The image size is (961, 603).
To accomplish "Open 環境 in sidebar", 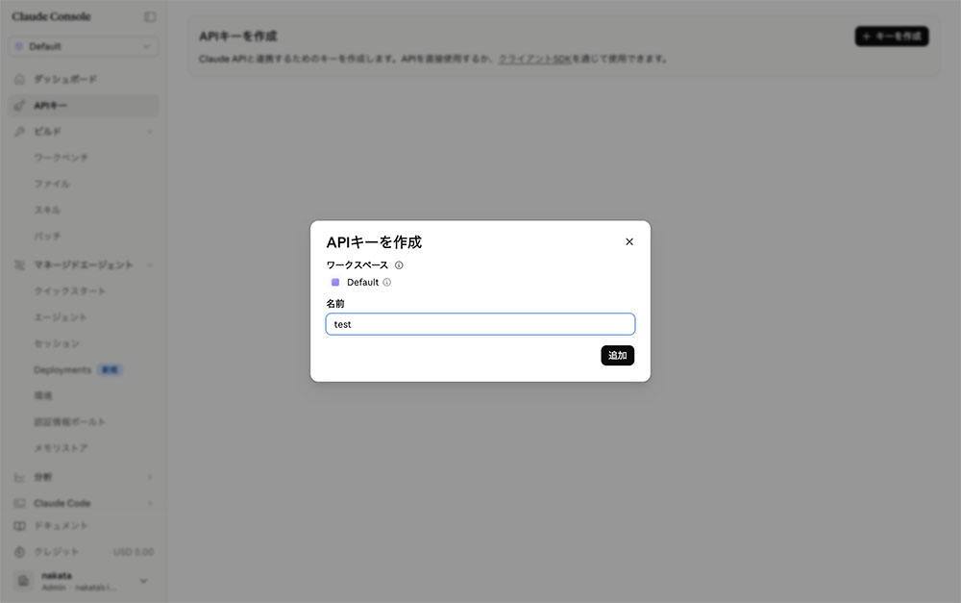I will pyautogui.click(x=43, y=395).
